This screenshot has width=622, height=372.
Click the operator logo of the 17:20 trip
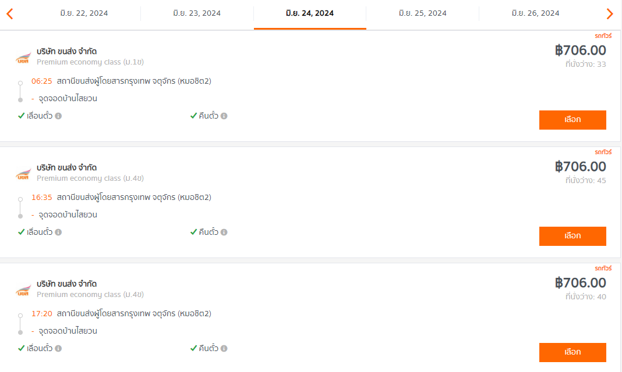[x=23, y=290]
